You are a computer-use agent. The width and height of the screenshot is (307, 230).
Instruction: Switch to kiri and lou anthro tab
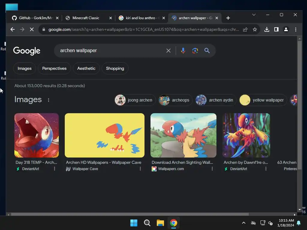pos(142,18)
